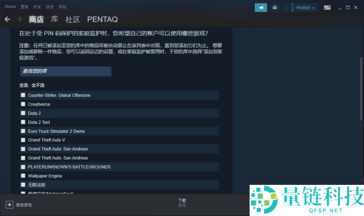Click the 查找您的库 search field

pos(65,71)
